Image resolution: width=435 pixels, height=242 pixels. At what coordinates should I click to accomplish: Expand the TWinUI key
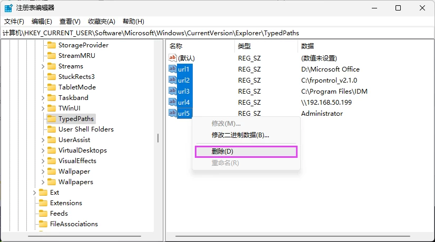(43, 108)
